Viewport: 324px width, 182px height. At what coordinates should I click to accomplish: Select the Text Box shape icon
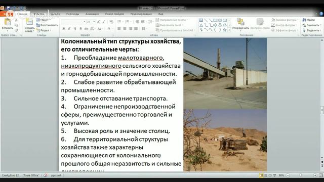point(201,20)
